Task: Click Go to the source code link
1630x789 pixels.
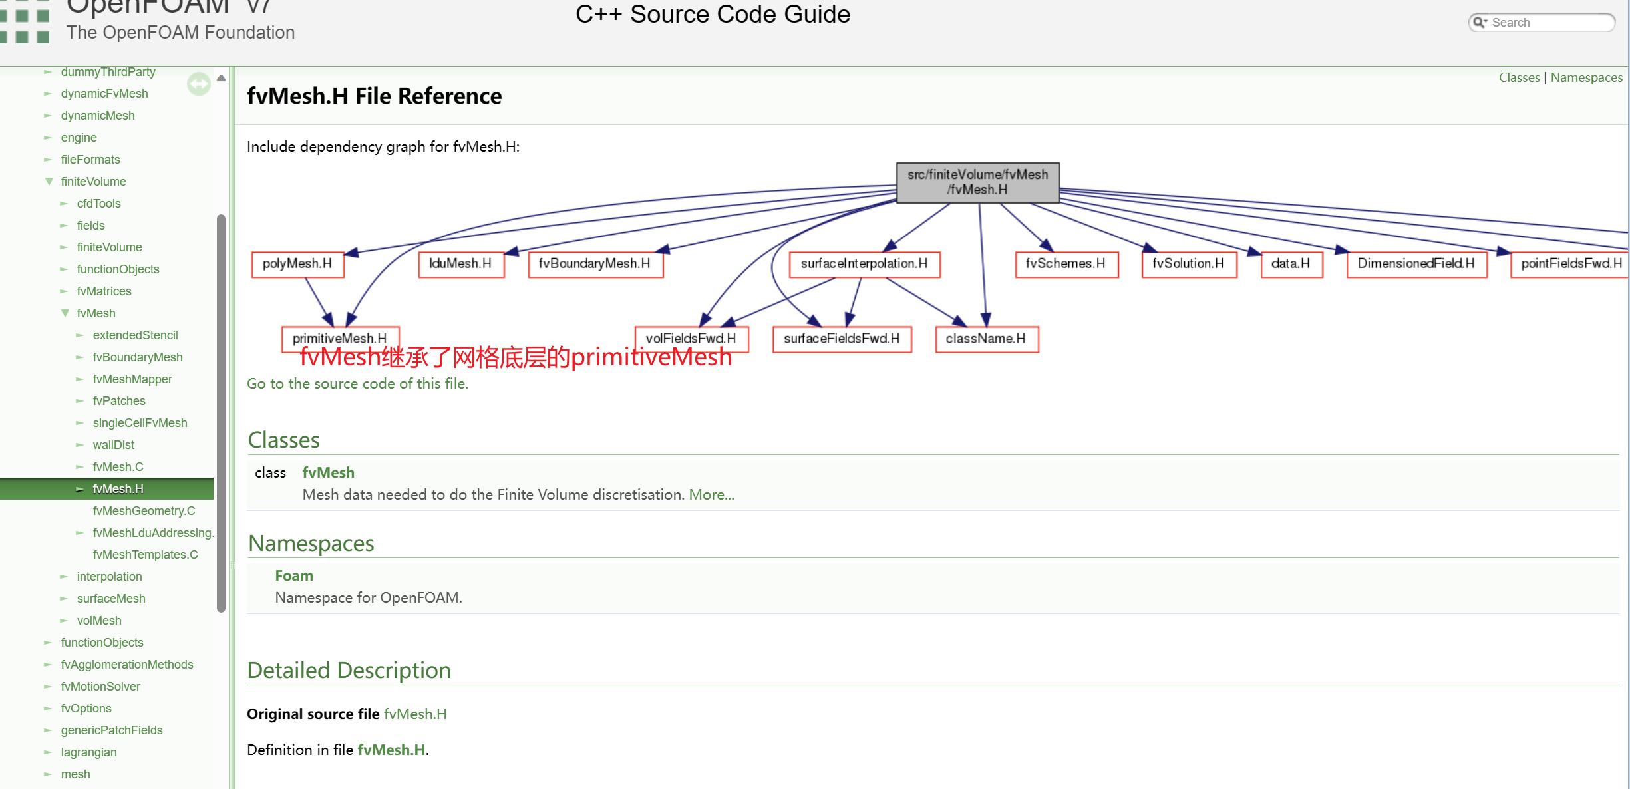Action: (x=357, y=383)
